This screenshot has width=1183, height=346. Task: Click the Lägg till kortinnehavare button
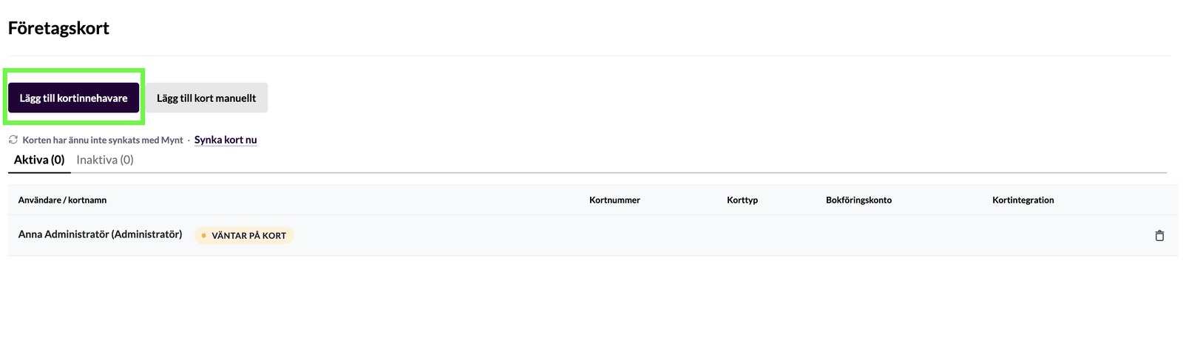tap(73, 98)
